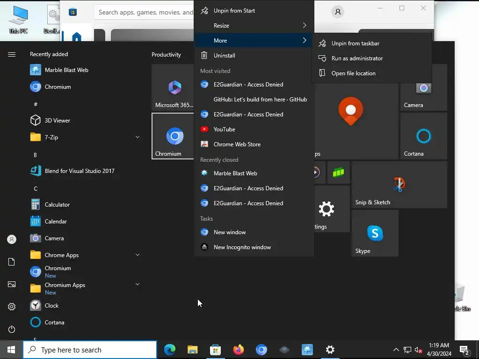479x359 pixels.
Task: Open Documents from Start sidebar
Action: coord(12,262)
